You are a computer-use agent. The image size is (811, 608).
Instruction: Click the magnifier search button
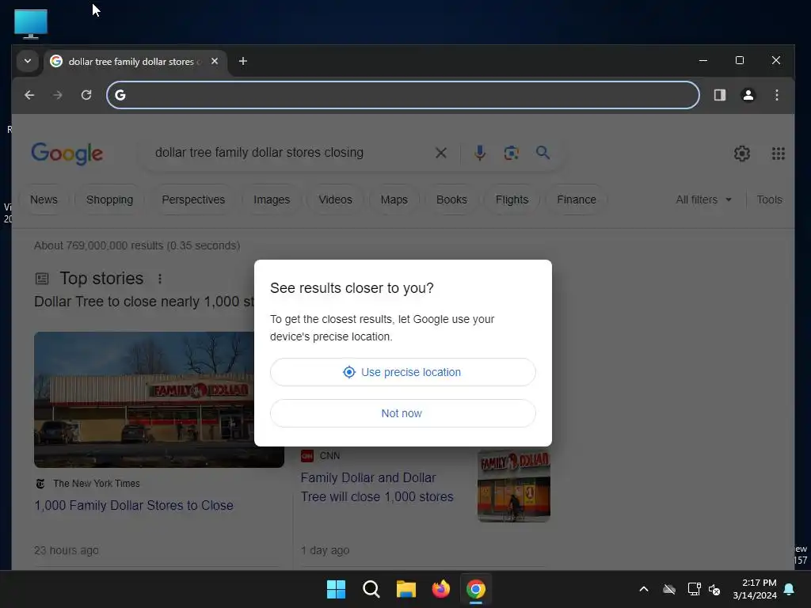pos(543,153)
